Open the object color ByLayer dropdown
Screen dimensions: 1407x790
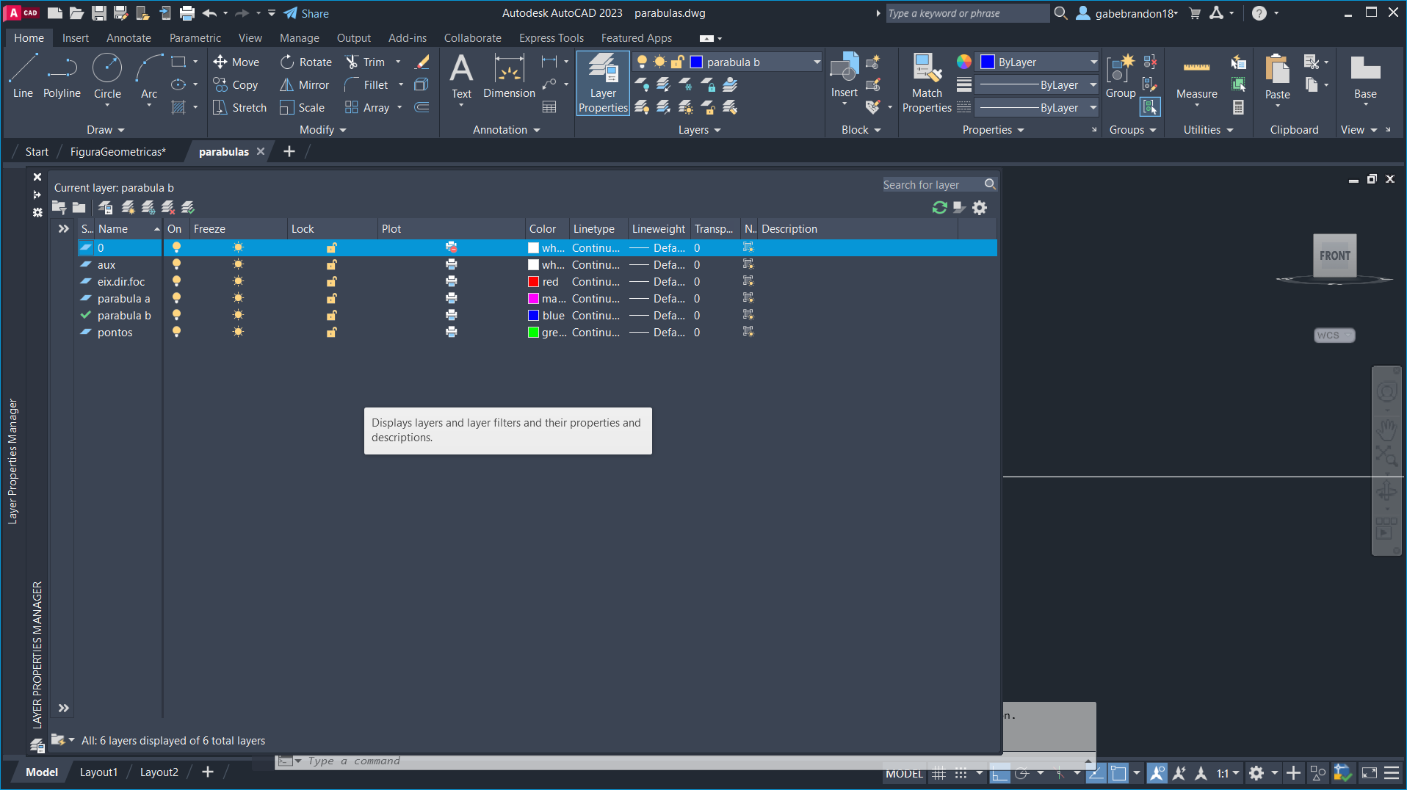pos(1038,62)
